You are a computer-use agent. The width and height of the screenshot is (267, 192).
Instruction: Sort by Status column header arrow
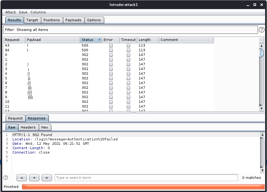(x=99, y=40)
